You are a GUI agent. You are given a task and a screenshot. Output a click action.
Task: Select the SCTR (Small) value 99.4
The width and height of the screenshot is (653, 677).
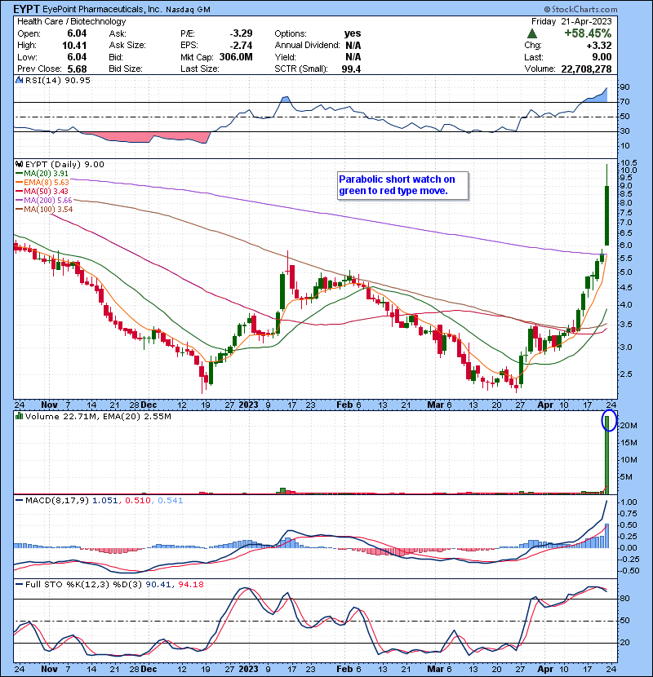click(x=351, y=69)
